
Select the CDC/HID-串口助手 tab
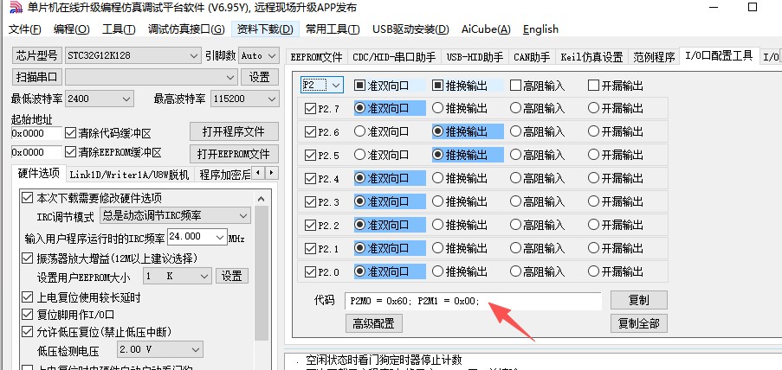(x=394, y=57)
